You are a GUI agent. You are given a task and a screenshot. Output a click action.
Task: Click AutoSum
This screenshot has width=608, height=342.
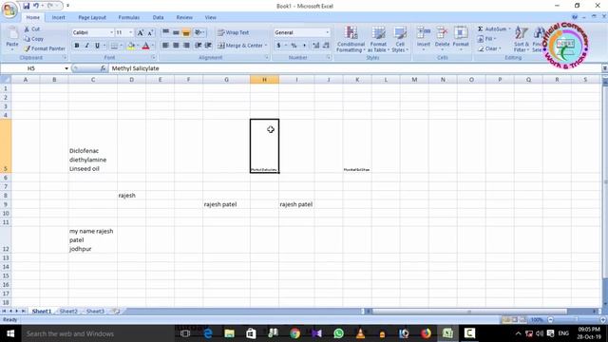pos(492,29)
